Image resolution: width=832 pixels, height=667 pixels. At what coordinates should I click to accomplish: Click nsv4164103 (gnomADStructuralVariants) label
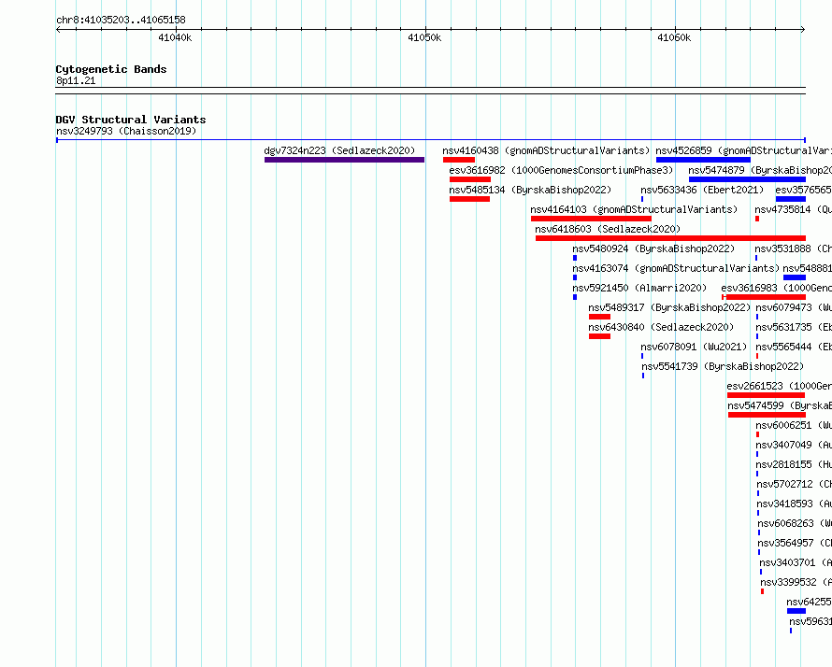(634, 209)
